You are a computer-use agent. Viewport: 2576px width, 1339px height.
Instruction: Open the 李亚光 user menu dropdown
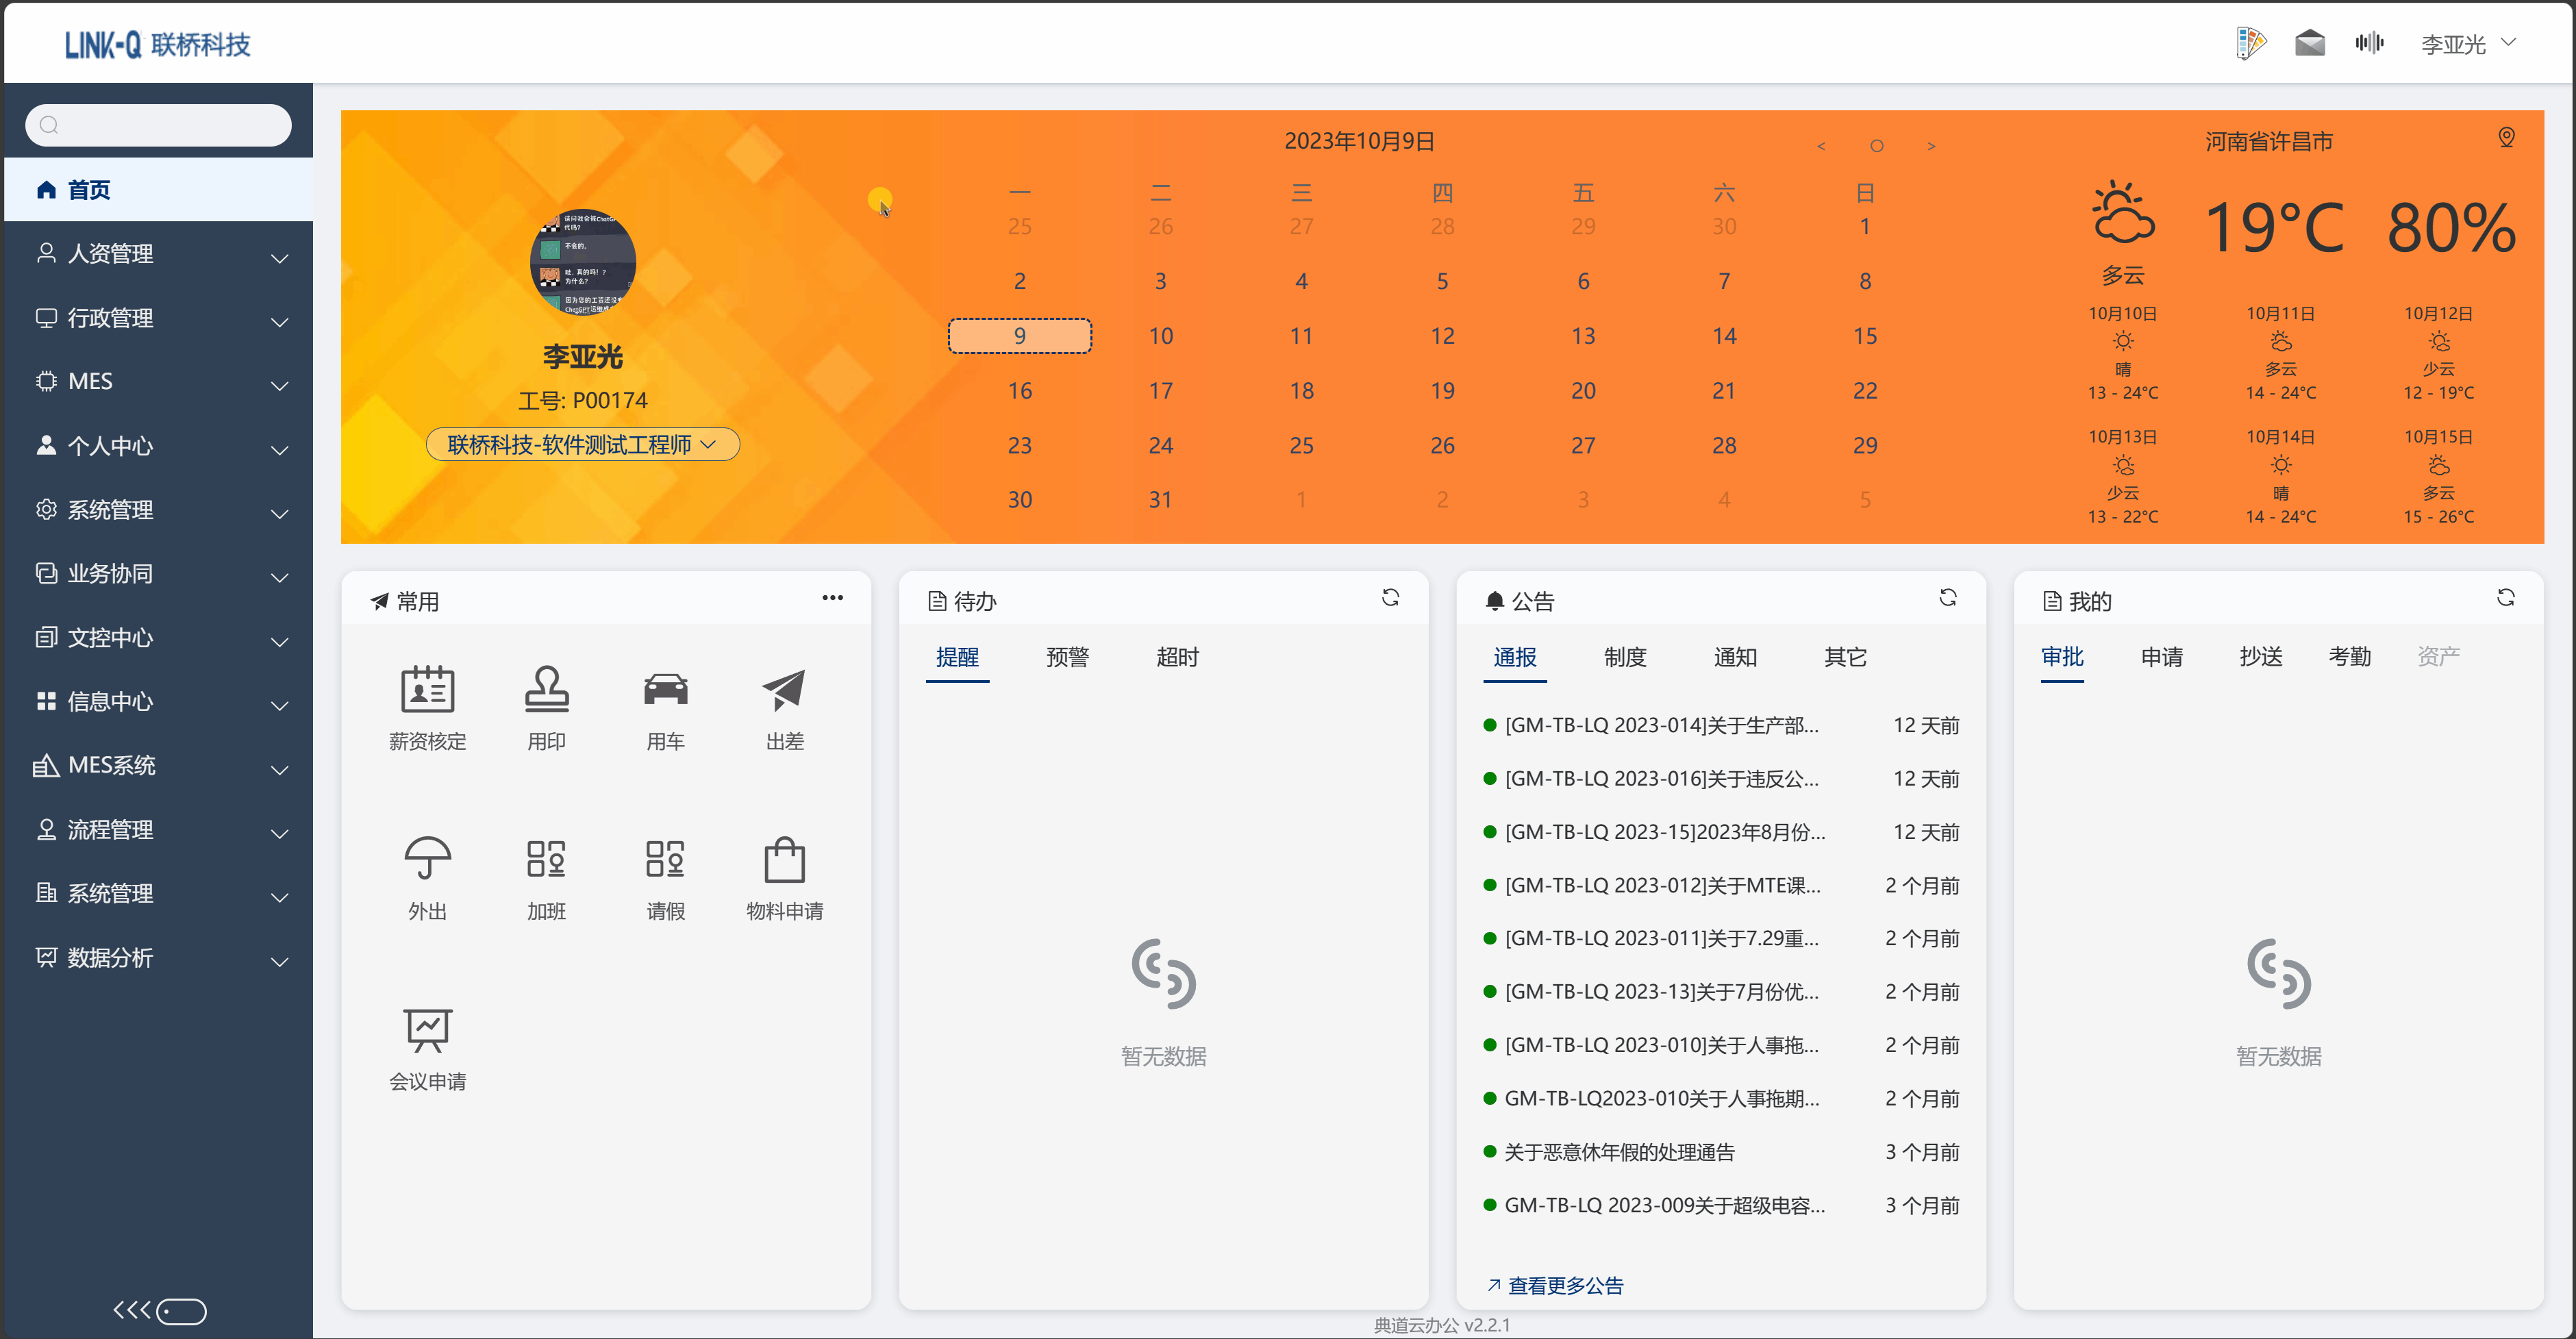pos(2467,44)
